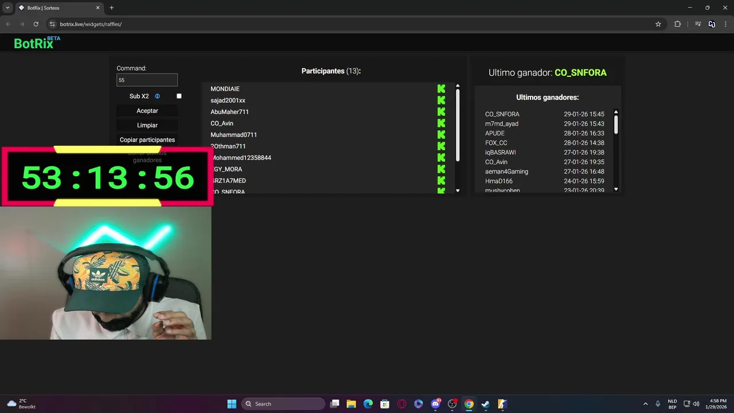Click participant name AbuMaher711

pos(229,112)
